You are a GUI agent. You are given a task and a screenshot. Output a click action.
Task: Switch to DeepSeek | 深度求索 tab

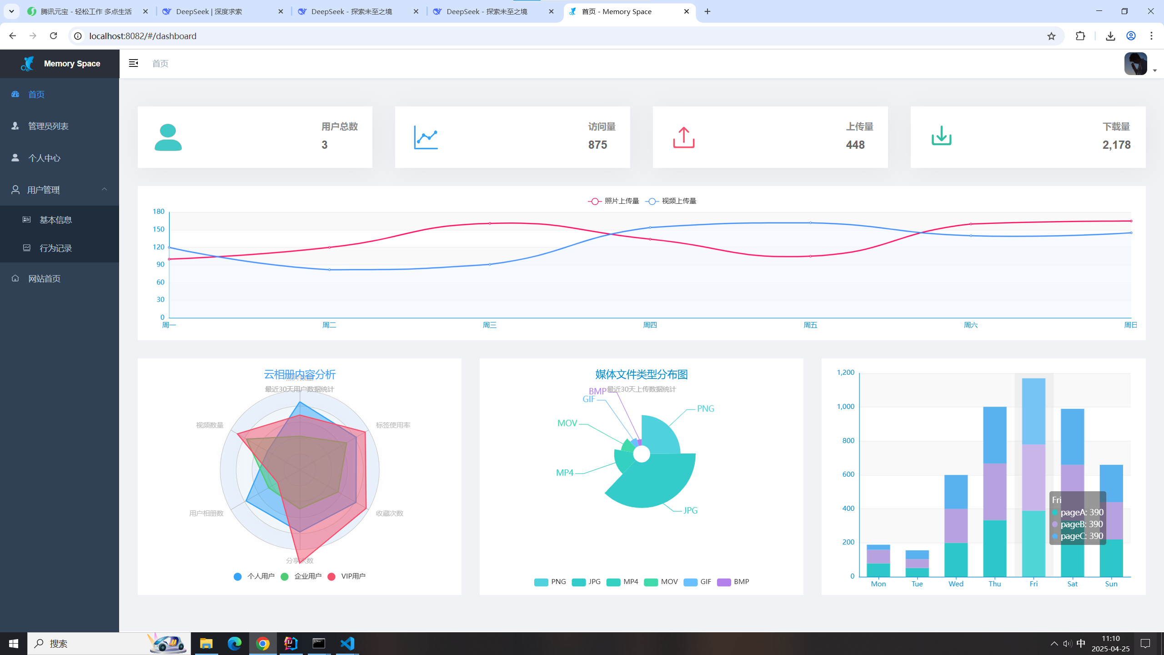click(209, 11)
